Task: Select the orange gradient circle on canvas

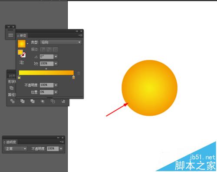Action: pos(150,88)
